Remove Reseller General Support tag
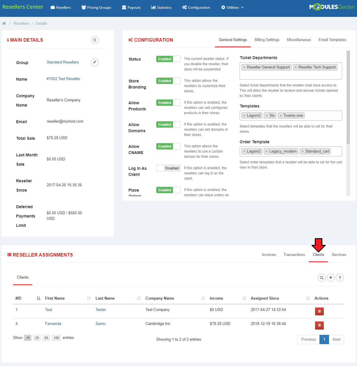This screenshot has width=357, height=366. pos(244,67)
